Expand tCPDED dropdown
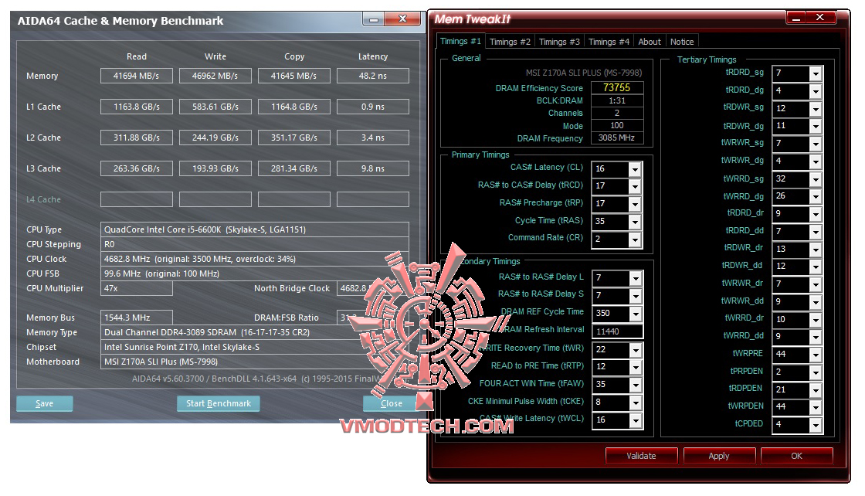Viewport: 865px width, 496px height. coord(816,425)
